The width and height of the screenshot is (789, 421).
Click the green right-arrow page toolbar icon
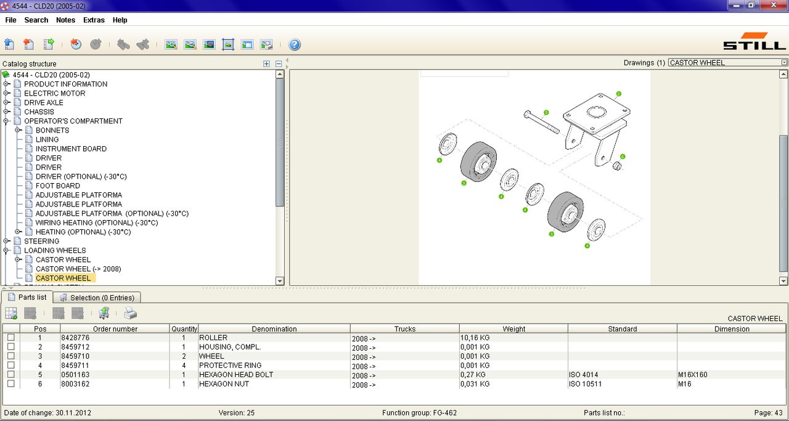pos(49,44)
